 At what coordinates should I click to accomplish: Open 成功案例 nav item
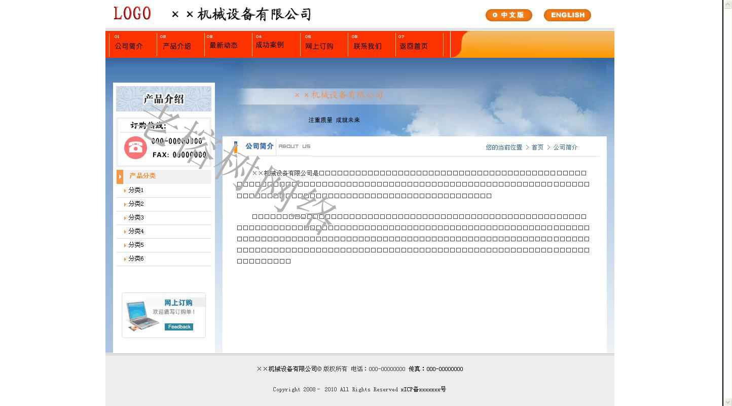tap(270, 45)
